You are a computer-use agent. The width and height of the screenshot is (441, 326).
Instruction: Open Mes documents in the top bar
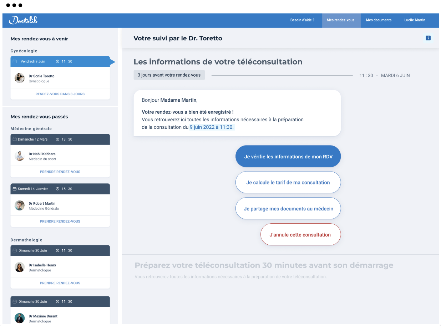(x=379, y=20)
